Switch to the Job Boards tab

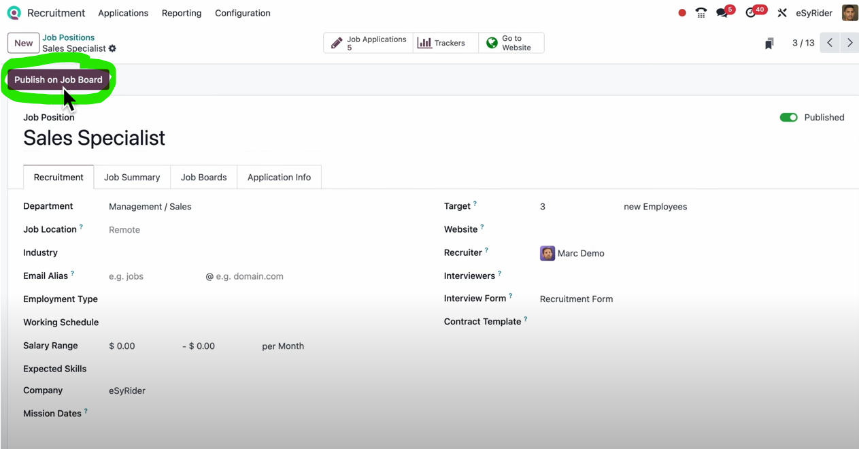[x=203, y=177]
